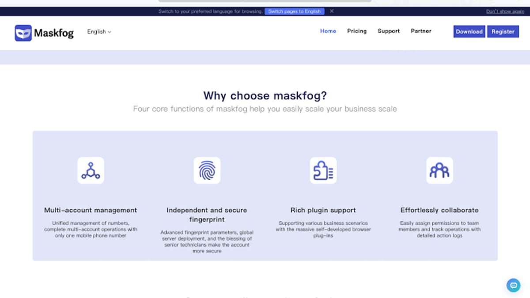Close the language switch banner

click(x=332, y=11)
